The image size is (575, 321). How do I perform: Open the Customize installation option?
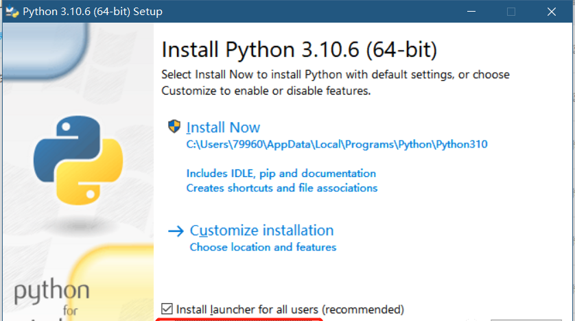click(261, 230)
